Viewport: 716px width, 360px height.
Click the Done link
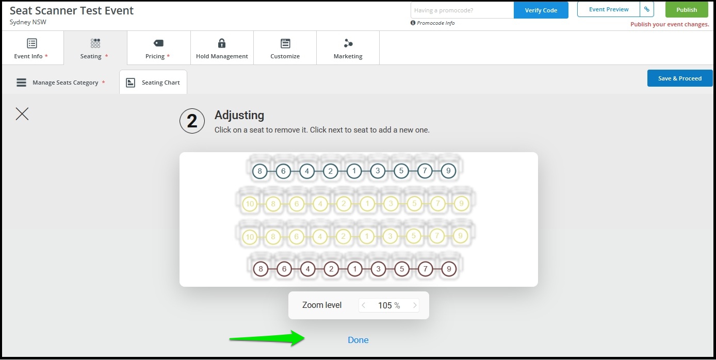point(358,340)
